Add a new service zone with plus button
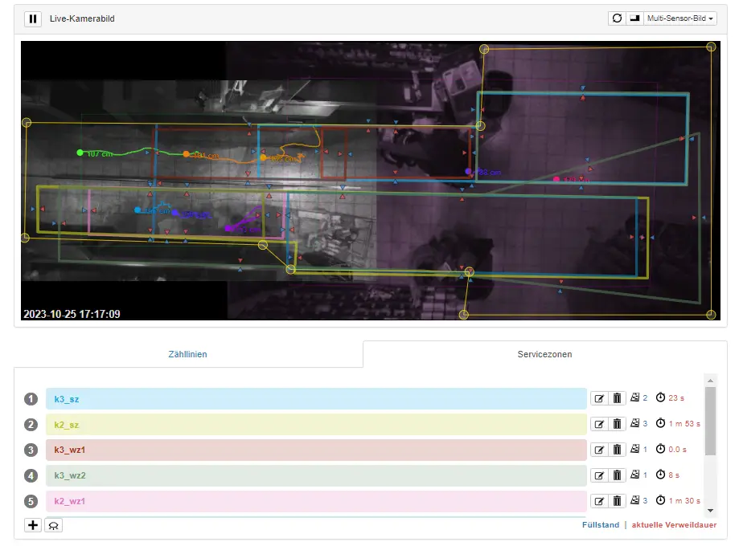 [33, 525]
